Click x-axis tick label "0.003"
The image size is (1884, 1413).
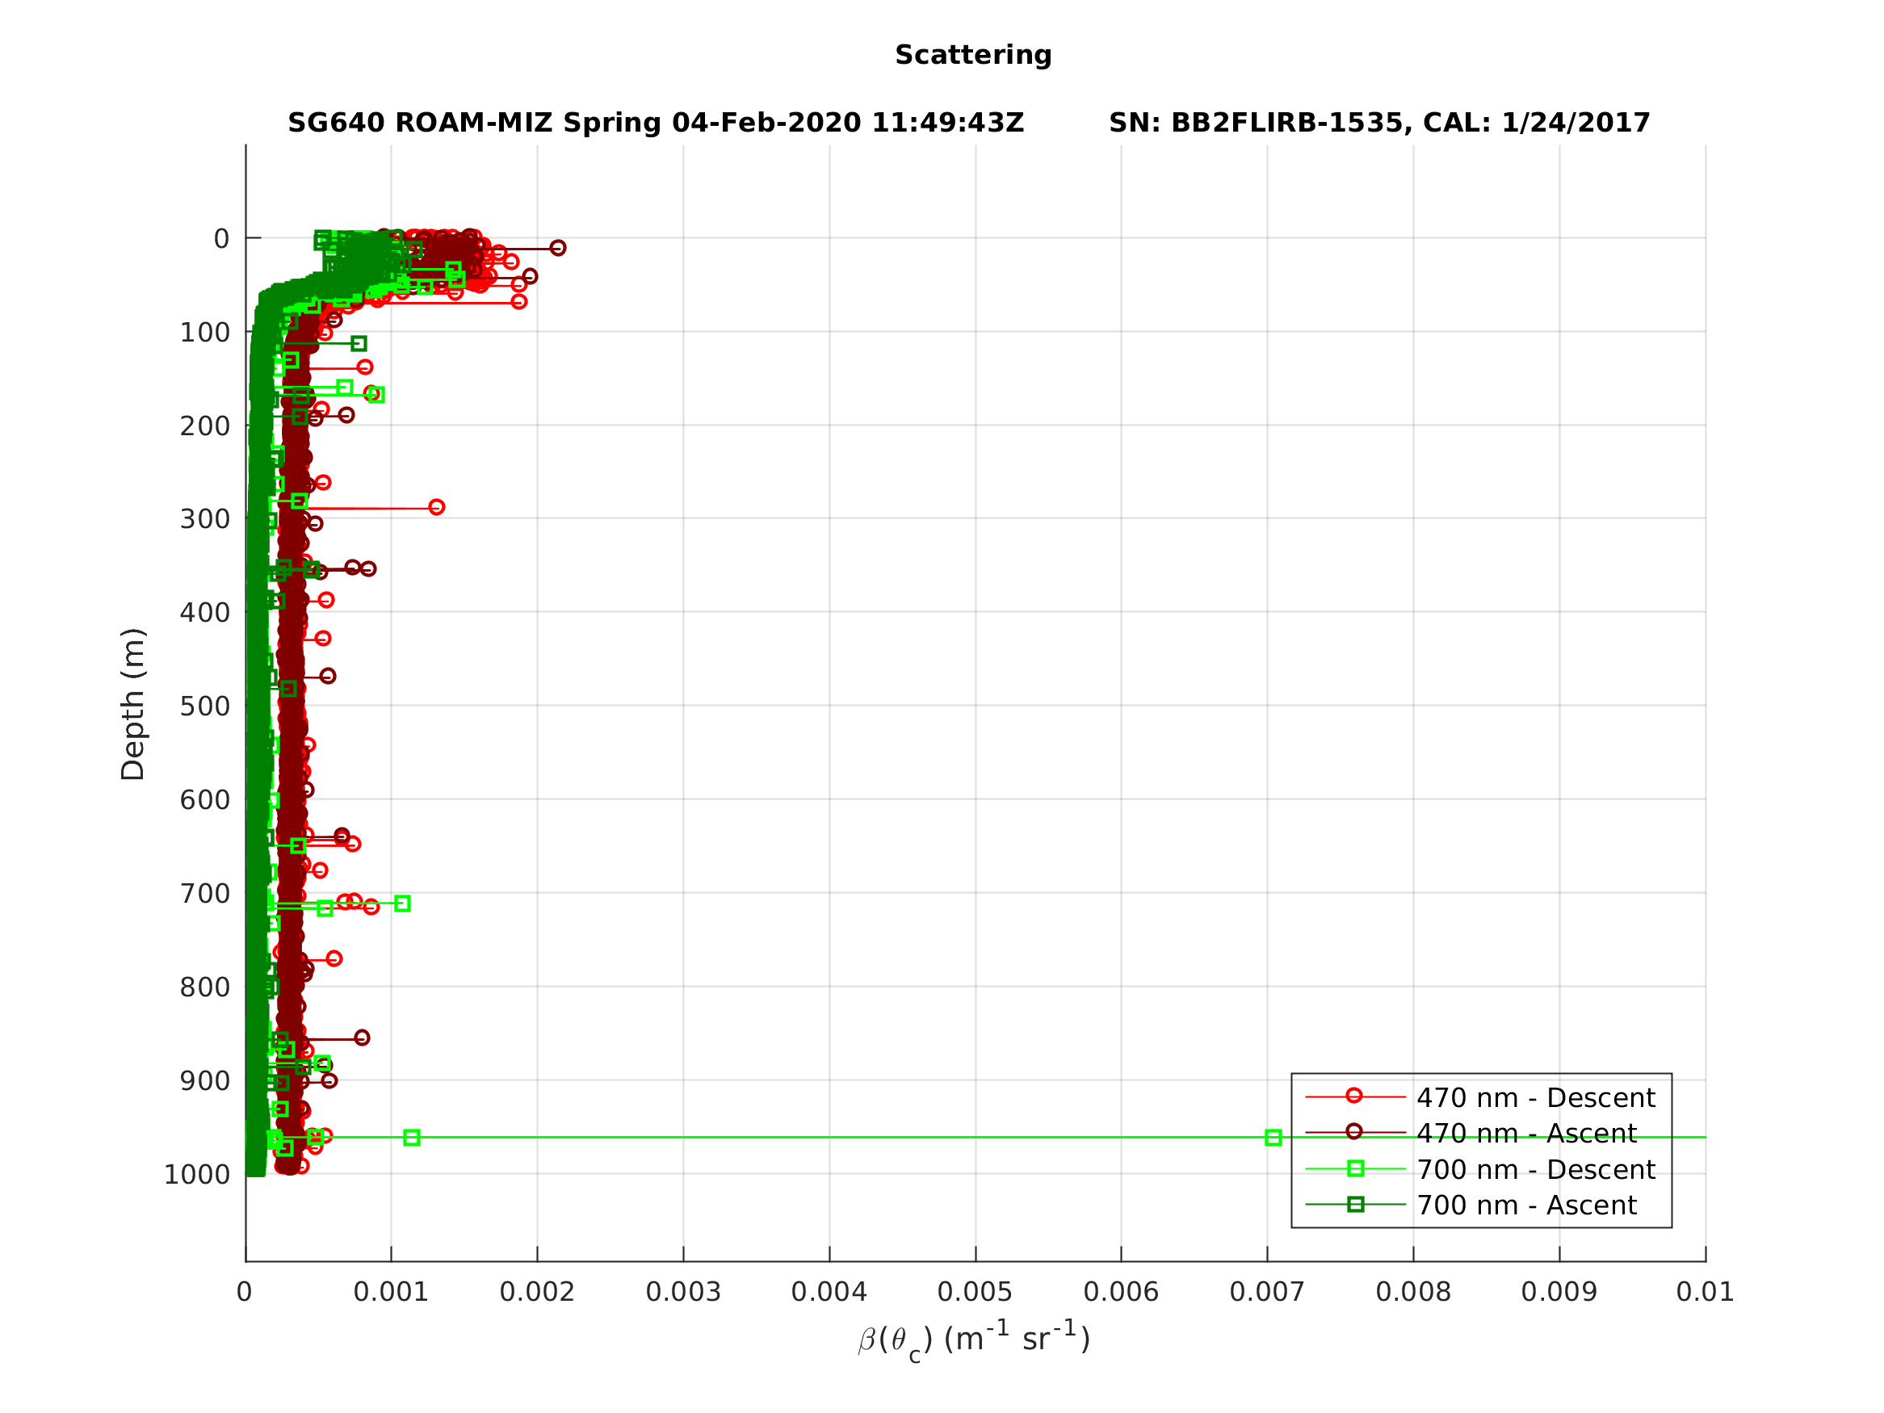683,1293
